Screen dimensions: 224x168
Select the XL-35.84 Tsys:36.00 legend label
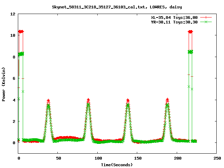point(174,17)
